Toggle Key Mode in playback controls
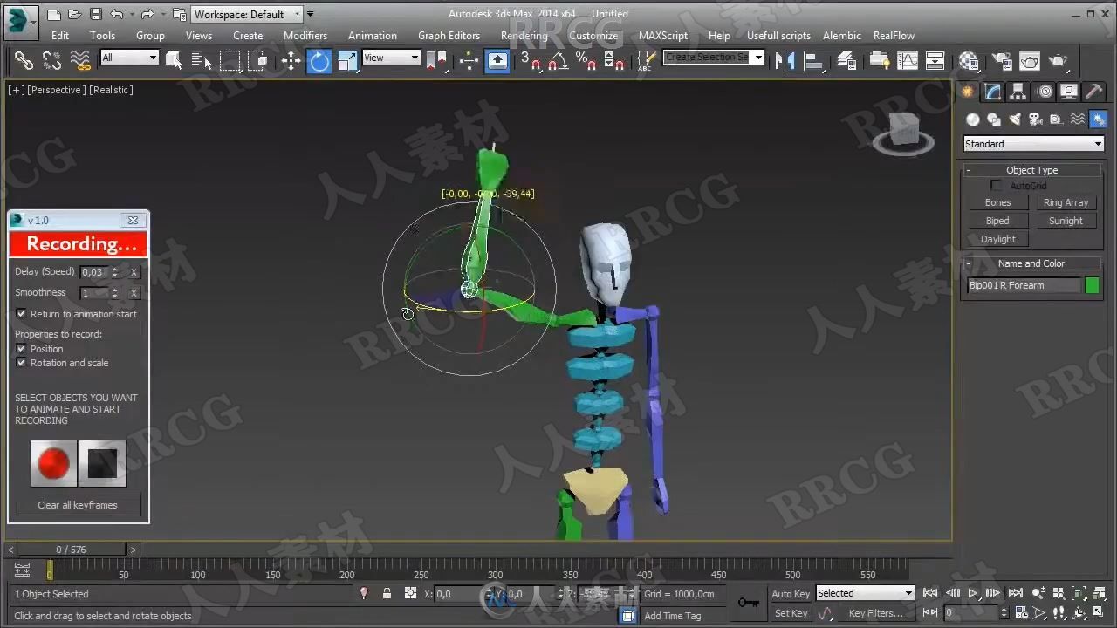This screenshot has height=628, width=1117. tap(932, 613)
